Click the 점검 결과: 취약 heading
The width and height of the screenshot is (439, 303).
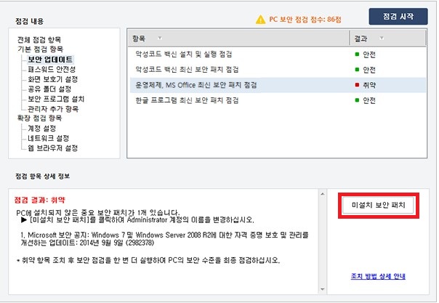(x=39, y=200)
